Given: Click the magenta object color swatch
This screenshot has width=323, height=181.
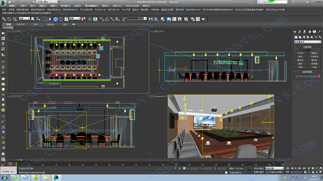Looking at the screenshot, I should [x=319, y=76].
